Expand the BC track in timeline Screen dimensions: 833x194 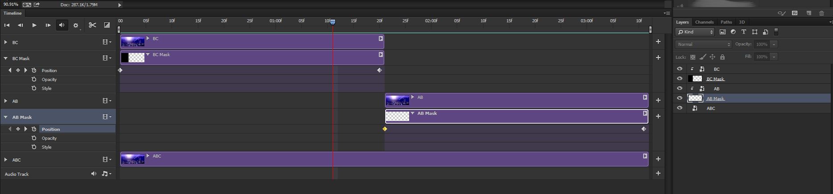click(x=6, y=42)
